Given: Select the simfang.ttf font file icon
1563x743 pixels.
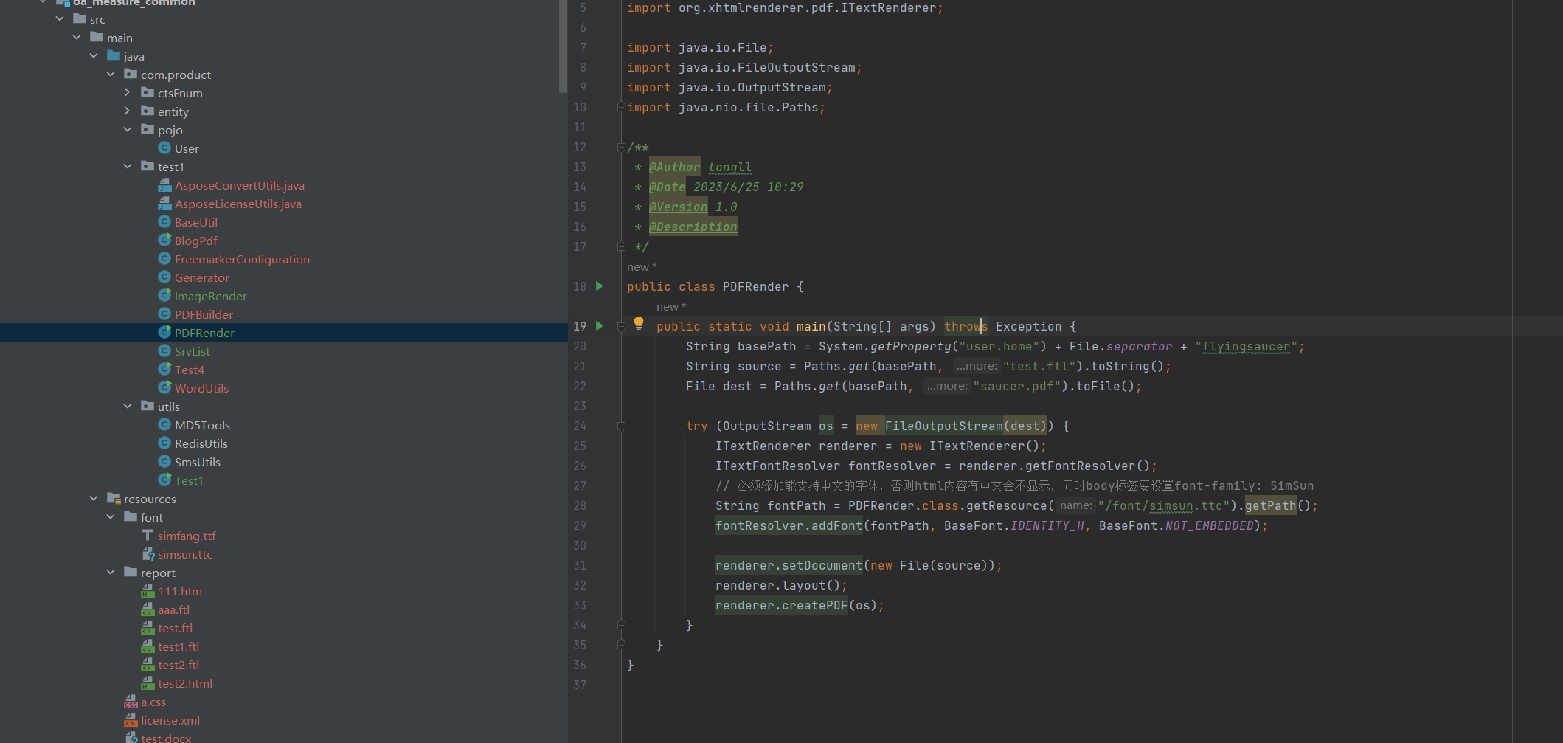Looking at the screenshot, I should [148, 536].
